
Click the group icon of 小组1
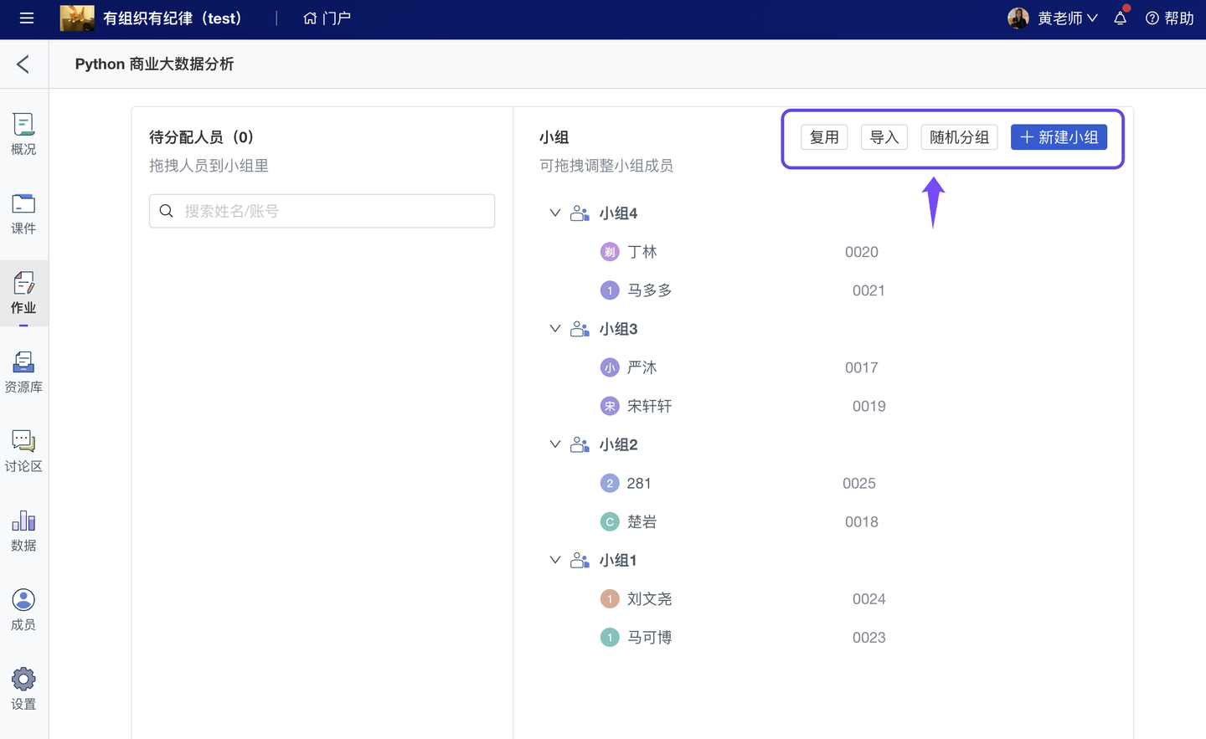point(580,560)
